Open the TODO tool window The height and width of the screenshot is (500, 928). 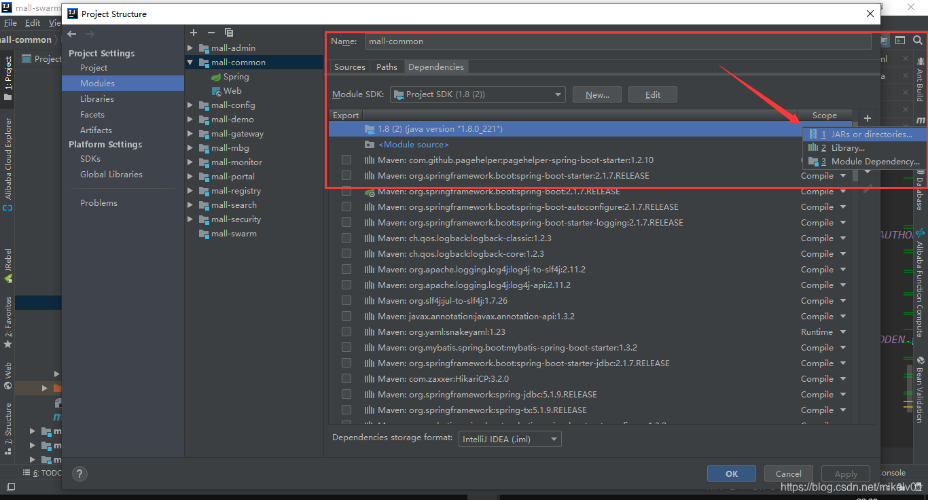42,473
